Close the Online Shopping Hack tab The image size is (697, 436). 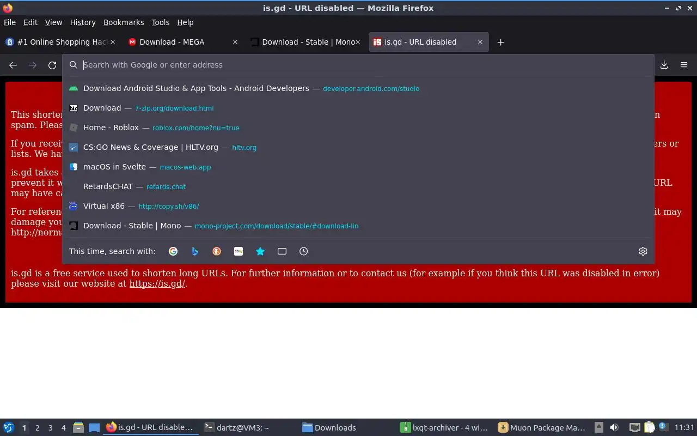pyautogui.click(x=112, y=42)
